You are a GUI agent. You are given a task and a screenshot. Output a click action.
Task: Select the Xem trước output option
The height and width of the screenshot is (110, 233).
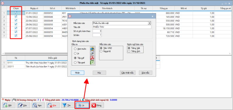75,49
